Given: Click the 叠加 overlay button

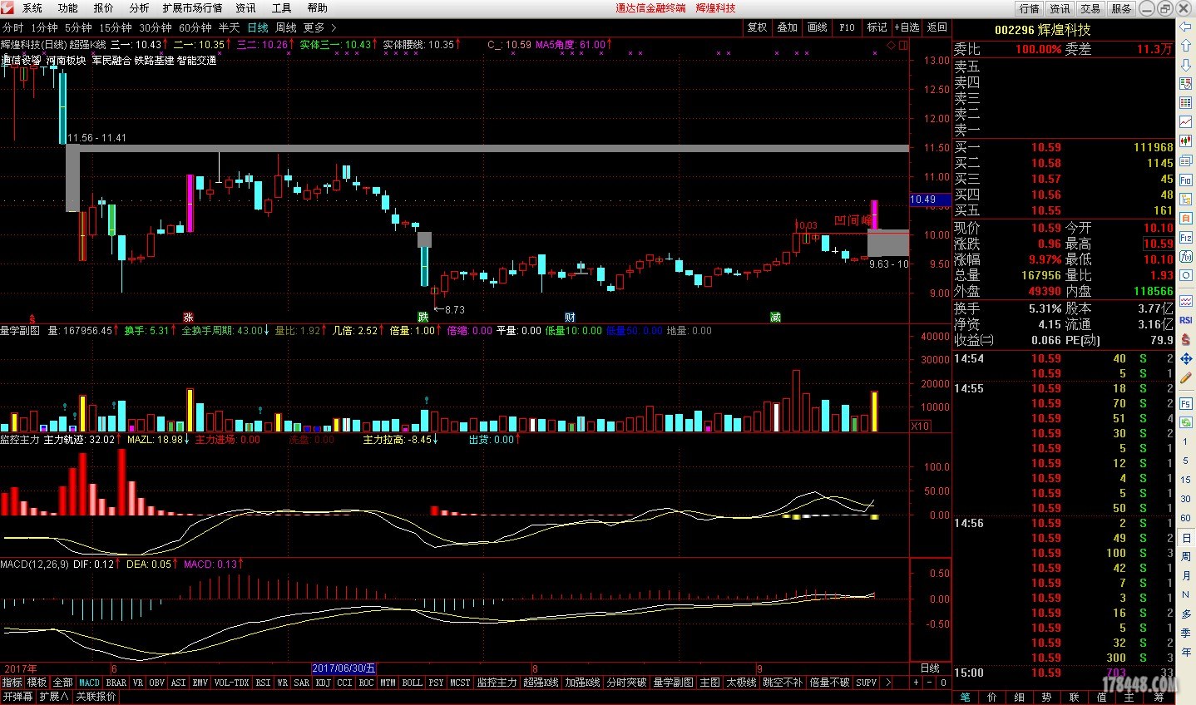Looking at the screenshot, I should (787, 27).
